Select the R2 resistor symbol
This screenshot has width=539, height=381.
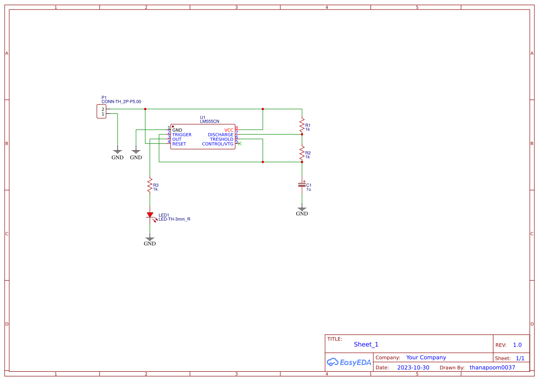click(302, 152)
